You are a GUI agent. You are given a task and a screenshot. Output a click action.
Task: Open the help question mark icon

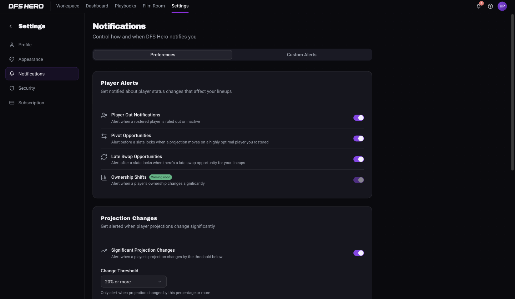tap(490, 6)
